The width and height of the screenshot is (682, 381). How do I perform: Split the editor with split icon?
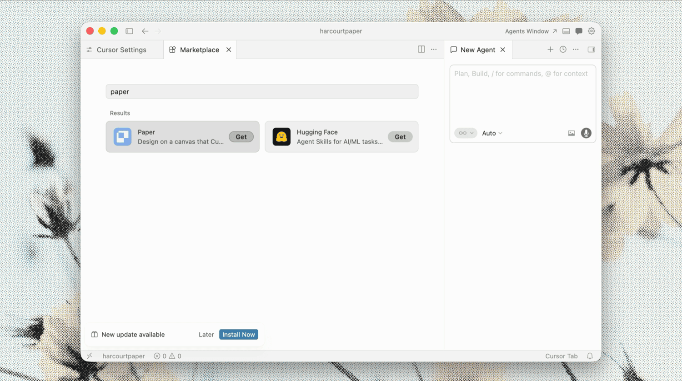coord(421,49)
